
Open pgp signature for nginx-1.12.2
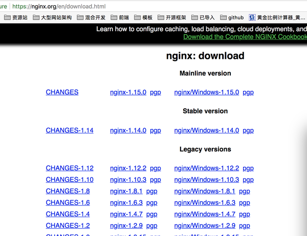pos(156,169)
